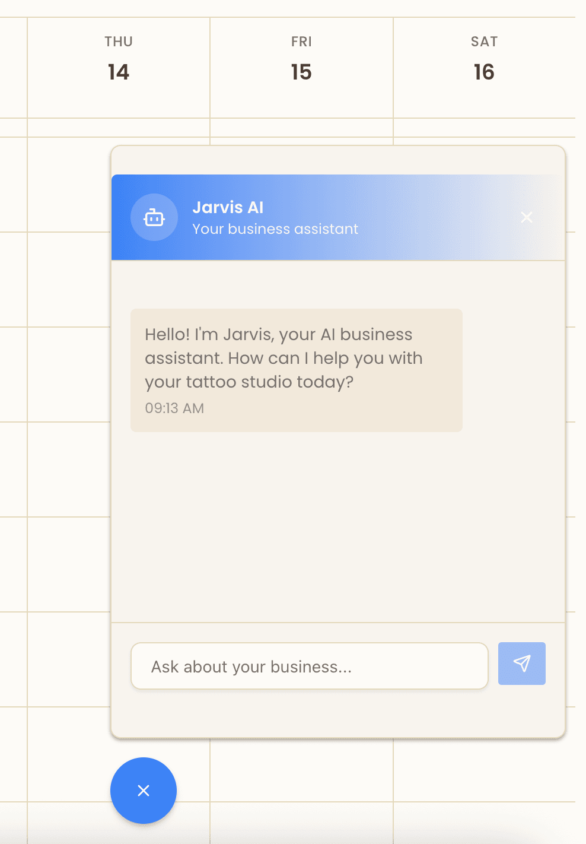This screenshot has height=844, width=586.
Task: Click the Ask about your business input field
Action: [x=310, y=666]
